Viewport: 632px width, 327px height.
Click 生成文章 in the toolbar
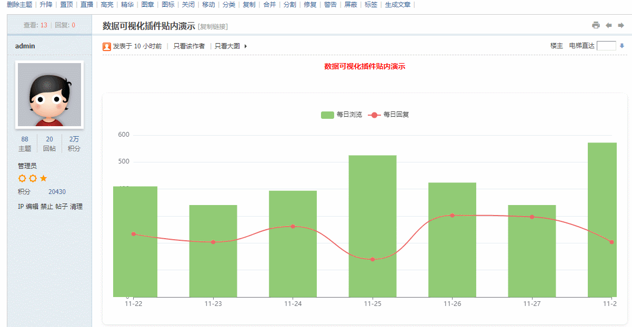click(398, 5)
